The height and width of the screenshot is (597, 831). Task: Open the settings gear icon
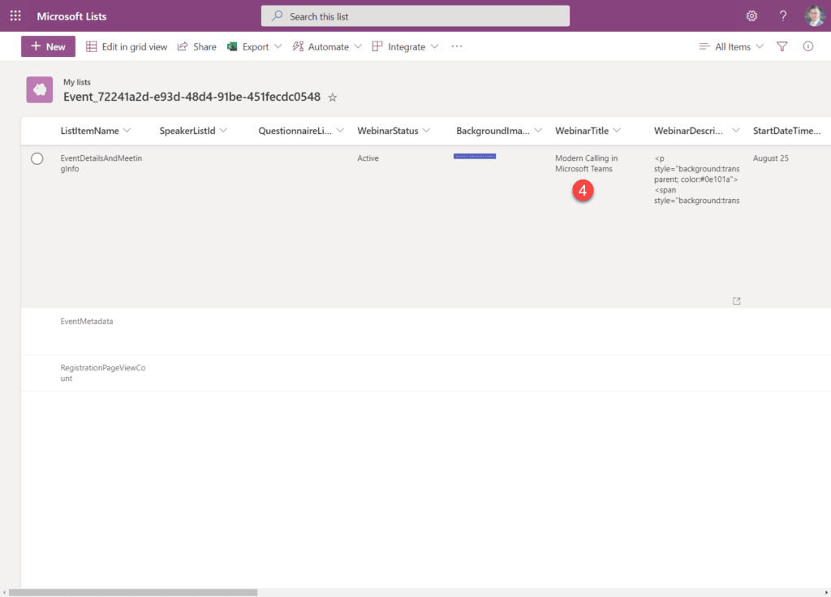pos(751,16)
